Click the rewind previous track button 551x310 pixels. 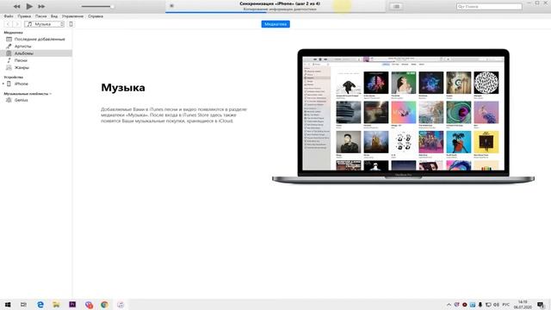tap(16, 6)
